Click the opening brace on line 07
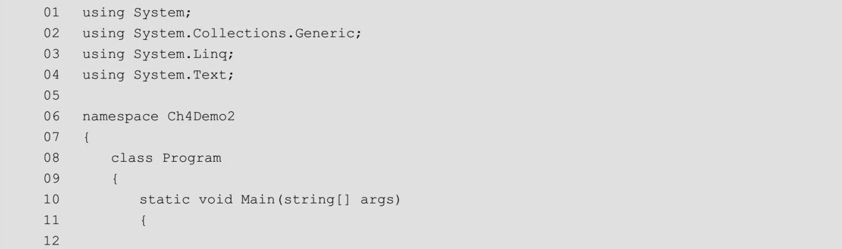The width and height of the screenshot is (842, 249). click(86, 138)
